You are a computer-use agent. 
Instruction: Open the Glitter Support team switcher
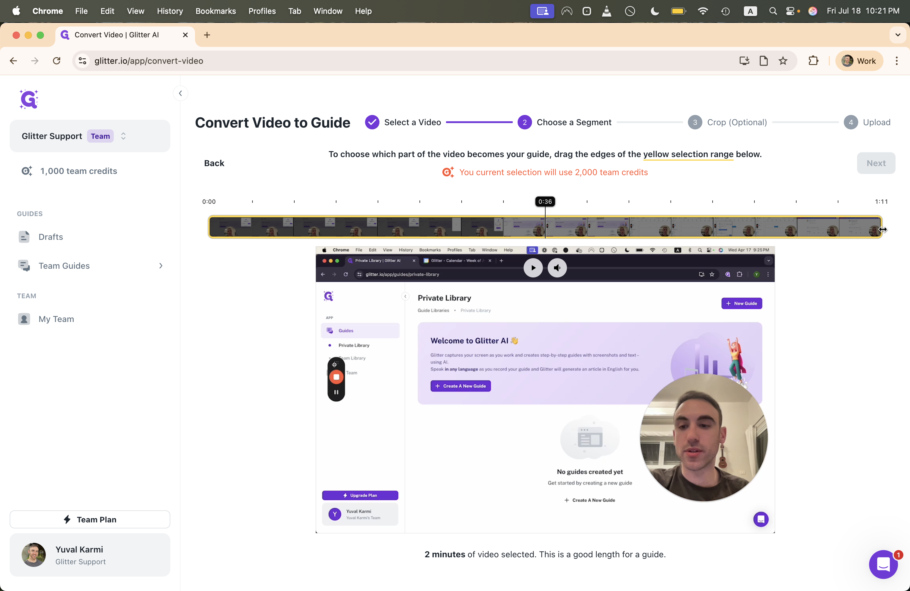click(x=90, y=136)
